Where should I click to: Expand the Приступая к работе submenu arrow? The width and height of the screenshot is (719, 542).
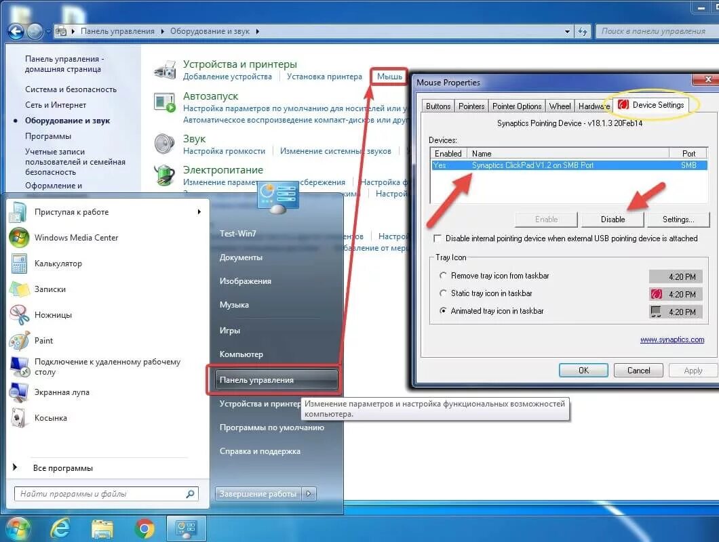click(199, 211)
